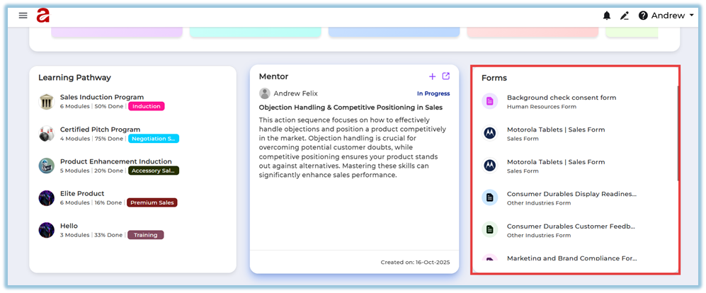
Task: Add new mentor item with plus icon
Action: click(x=433, y=76)
